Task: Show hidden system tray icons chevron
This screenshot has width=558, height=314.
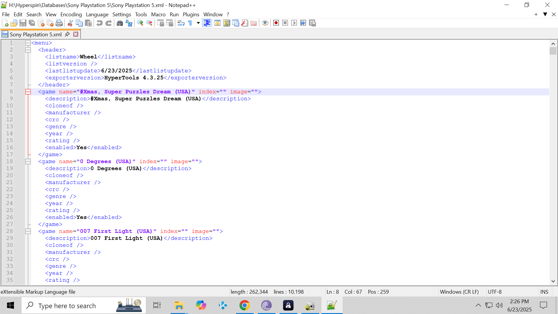Action: (478, 305)
